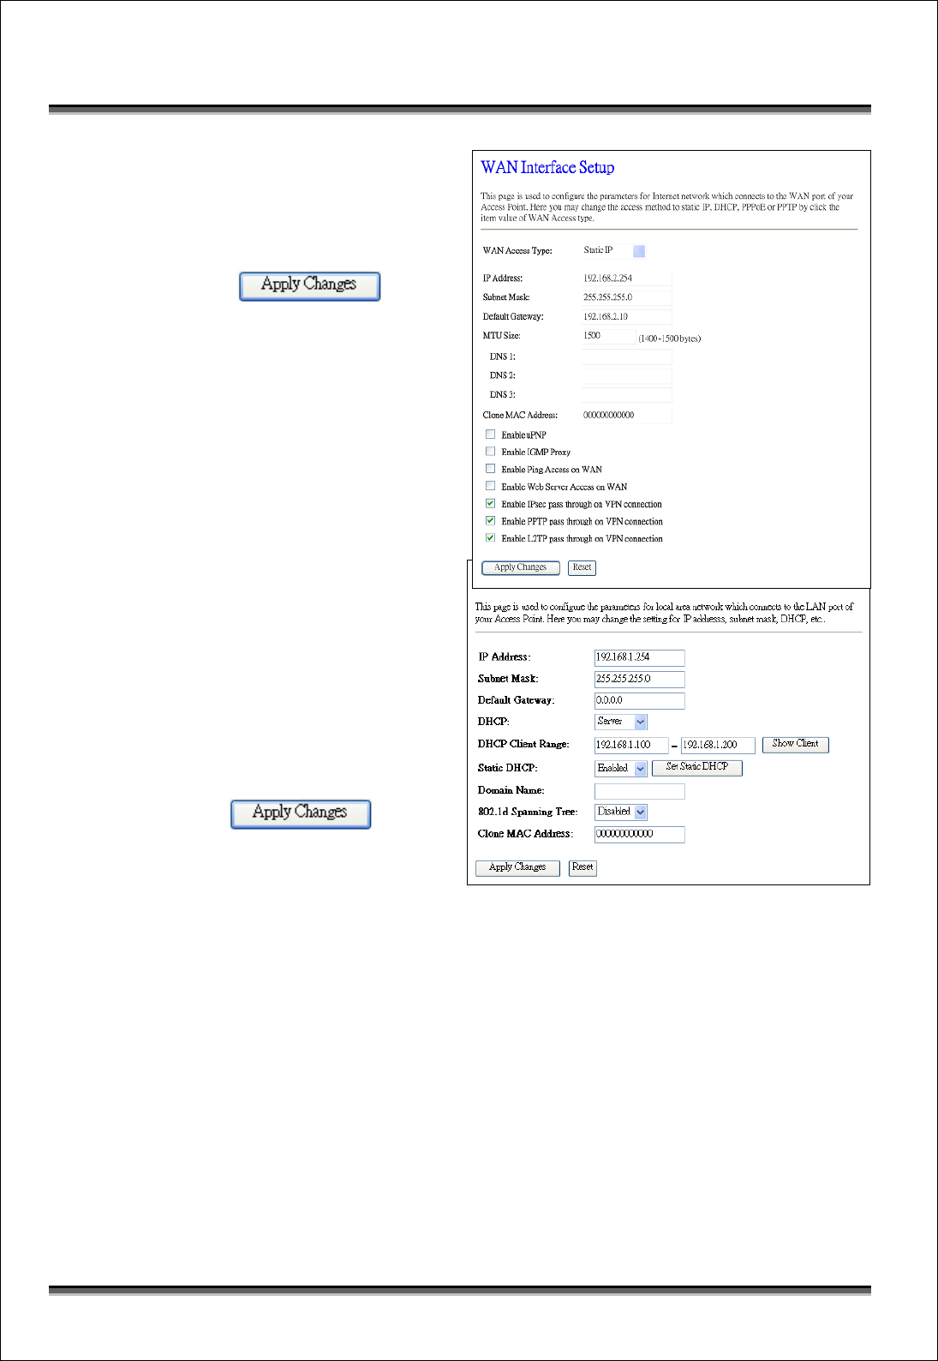Image resolution: width=938 pixels, height=1361 pixels.
Task: Edit LAN Subnet Mask field
Action: (640, 679)
